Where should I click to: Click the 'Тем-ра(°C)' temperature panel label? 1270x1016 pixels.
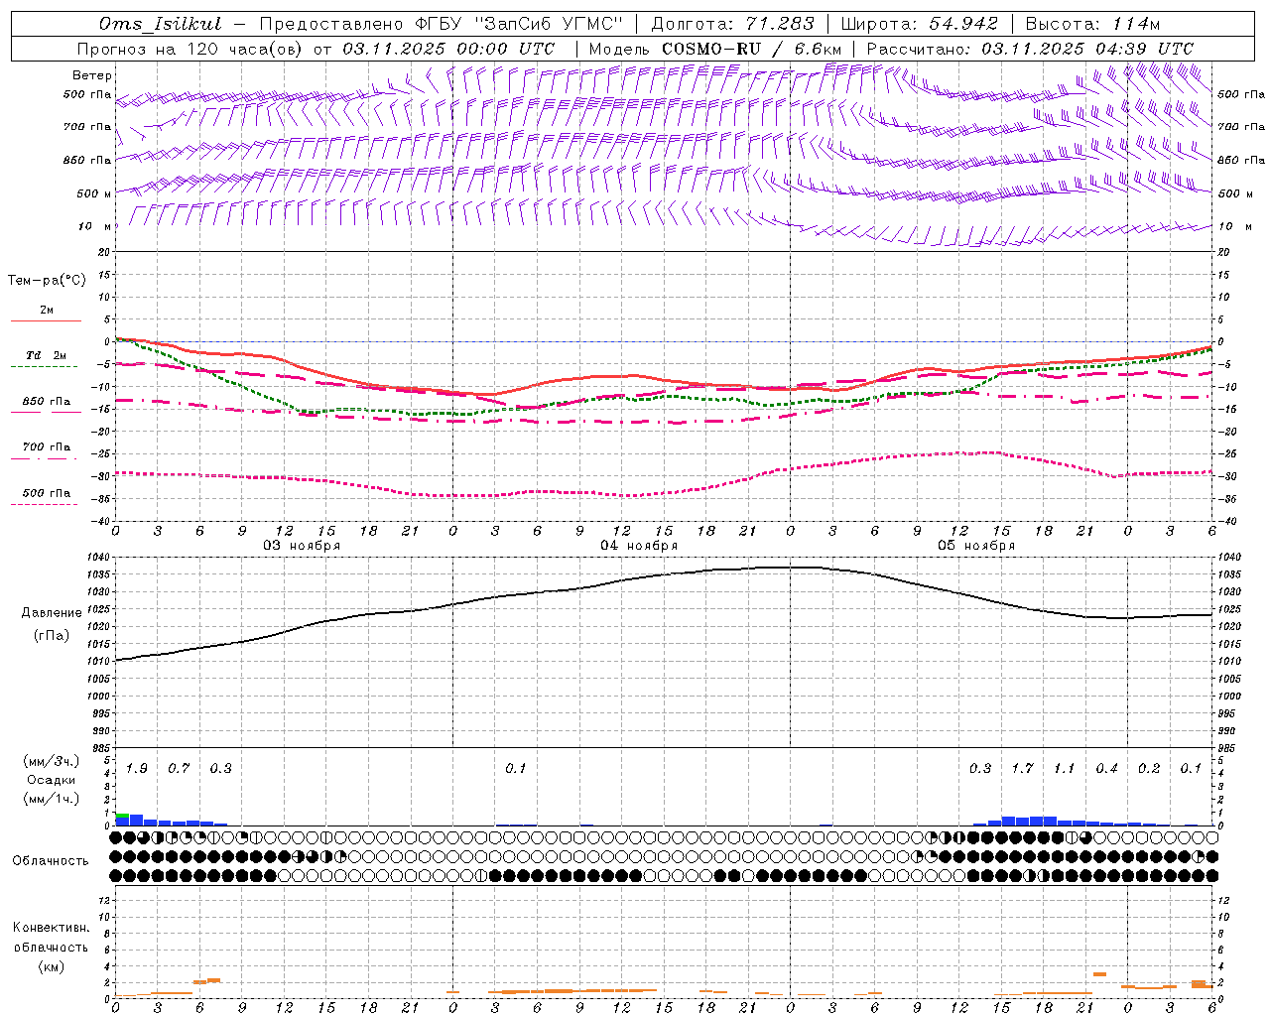[x=47, y=281]
